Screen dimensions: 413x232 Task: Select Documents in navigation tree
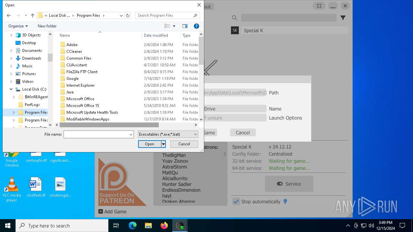pos(32,51)
